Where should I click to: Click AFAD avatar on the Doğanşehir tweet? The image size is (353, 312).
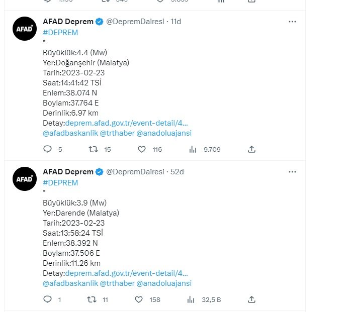[x=24, y=29]
